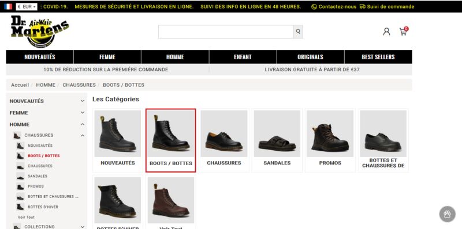This screenshot has height=229, width=462.
Task: Open the NOUVEAUTÉS category boot thumbnail
Action: coord(118,133)
